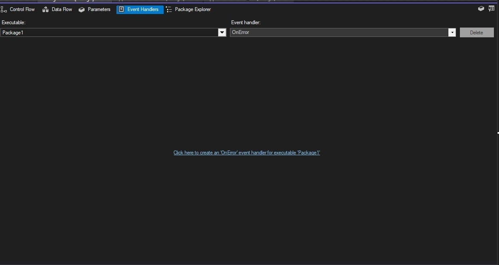The height and width of the screenshot is (265, 499).
Task: Click the Event Handlers lightning icon
Action: coord(121,9)
